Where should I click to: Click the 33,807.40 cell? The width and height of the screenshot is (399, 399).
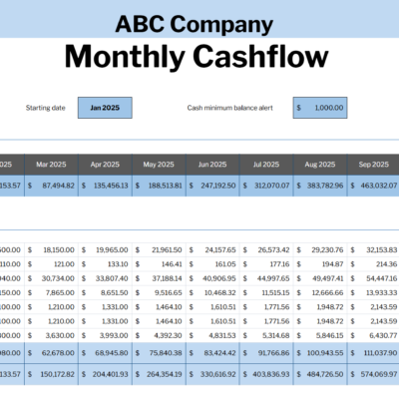click(x=105, y=278)
